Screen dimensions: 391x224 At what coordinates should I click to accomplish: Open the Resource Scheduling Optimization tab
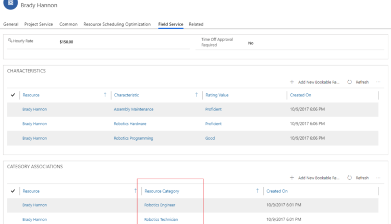117,24
